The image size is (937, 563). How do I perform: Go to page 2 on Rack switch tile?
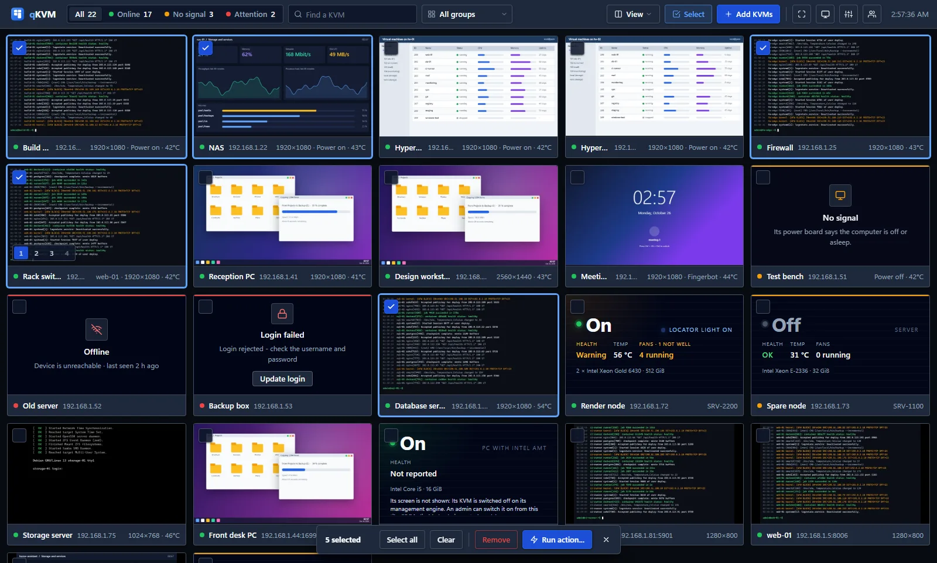(x=36, y=253)
